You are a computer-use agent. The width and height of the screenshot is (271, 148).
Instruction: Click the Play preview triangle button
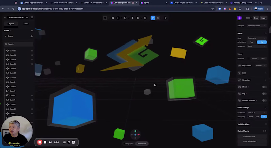(x=166, y=18)
